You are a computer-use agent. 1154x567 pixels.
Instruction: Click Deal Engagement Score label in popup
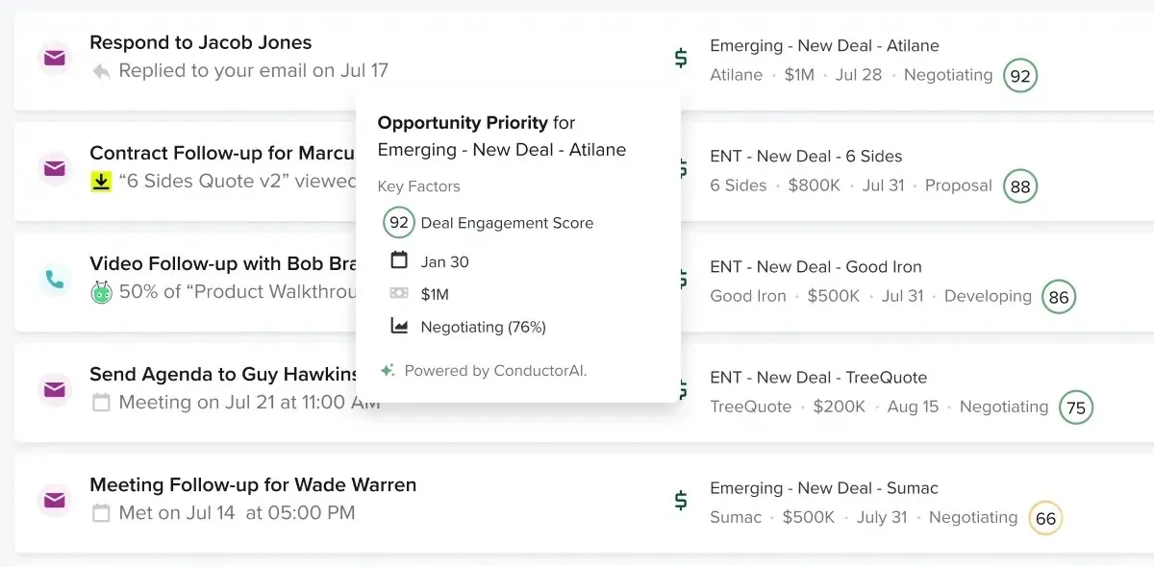click(x=507, y=222)
